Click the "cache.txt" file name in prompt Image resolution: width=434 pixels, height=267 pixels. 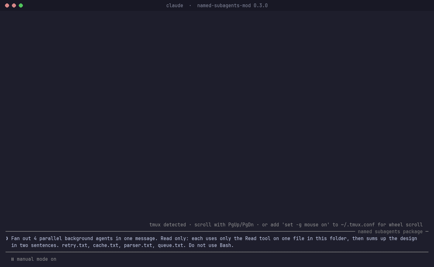106,245
